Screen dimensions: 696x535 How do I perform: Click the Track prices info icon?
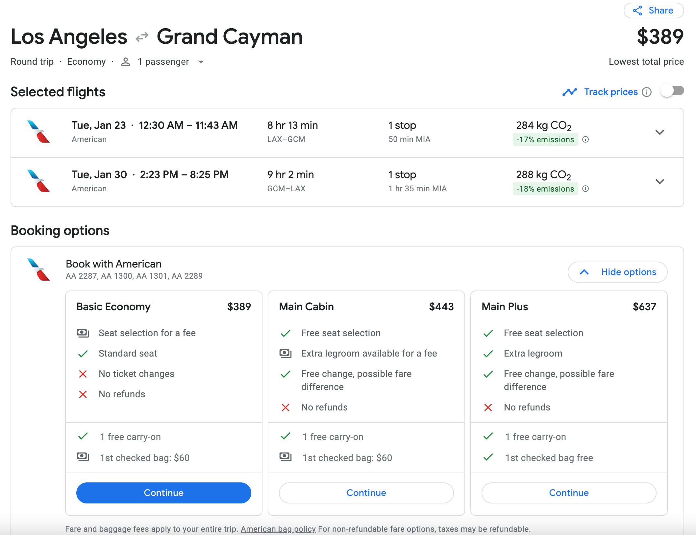pyautogui.click(x=647, y=92)
